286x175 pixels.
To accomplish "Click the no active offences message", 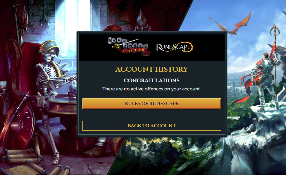I will pos(152,89).
